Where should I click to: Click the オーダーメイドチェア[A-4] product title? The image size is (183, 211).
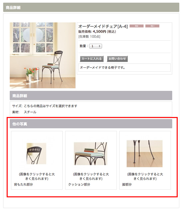[x=103, y=26]
